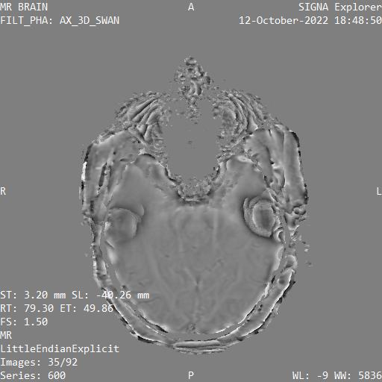Click the anterior 'A' orientation marker

(191, 7)
